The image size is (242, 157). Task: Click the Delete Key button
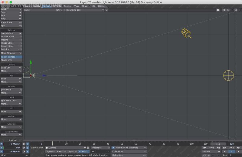pos(129,155)
